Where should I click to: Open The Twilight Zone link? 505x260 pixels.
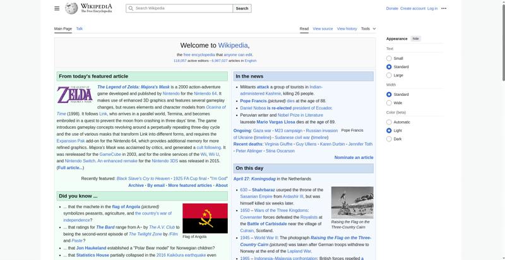pyautogui.click(x=145, y=234)
